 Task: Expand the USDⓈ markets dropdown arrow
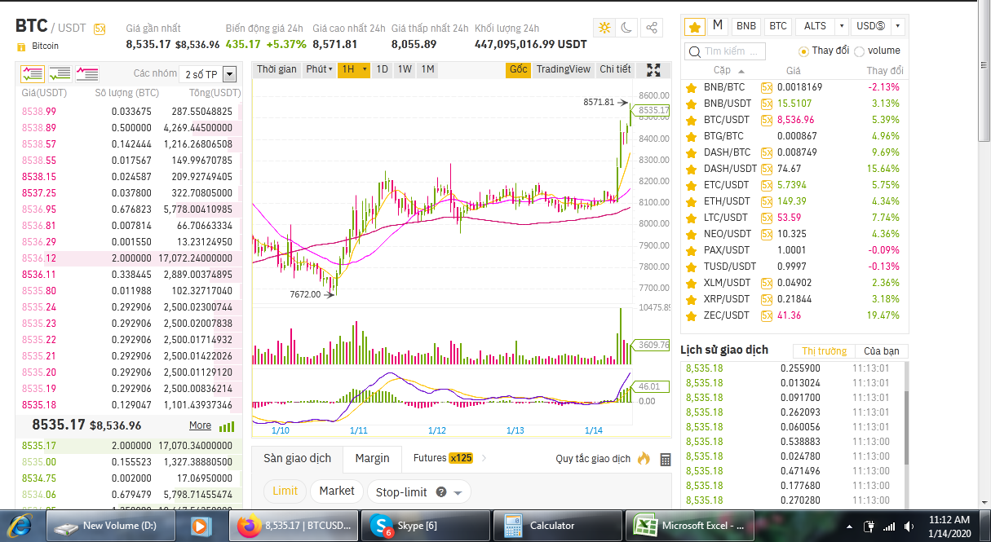[x=897, y=26]
